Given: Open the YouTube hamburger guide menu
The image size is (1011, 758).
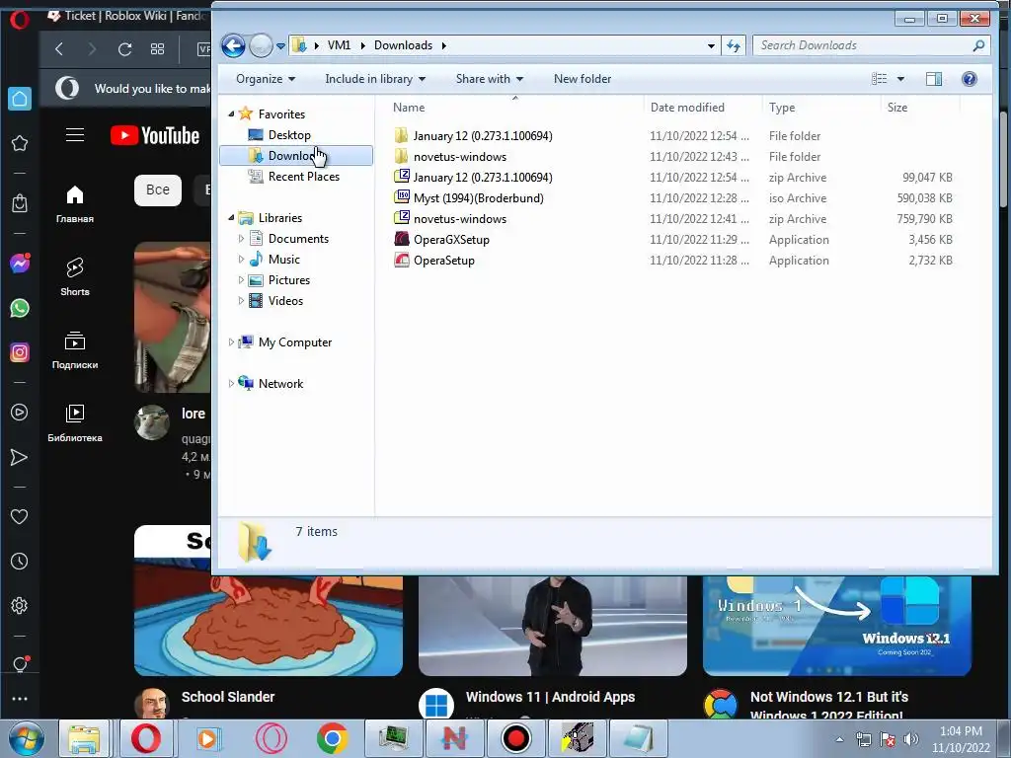Looking at the screenshot, I should (75, 134).
